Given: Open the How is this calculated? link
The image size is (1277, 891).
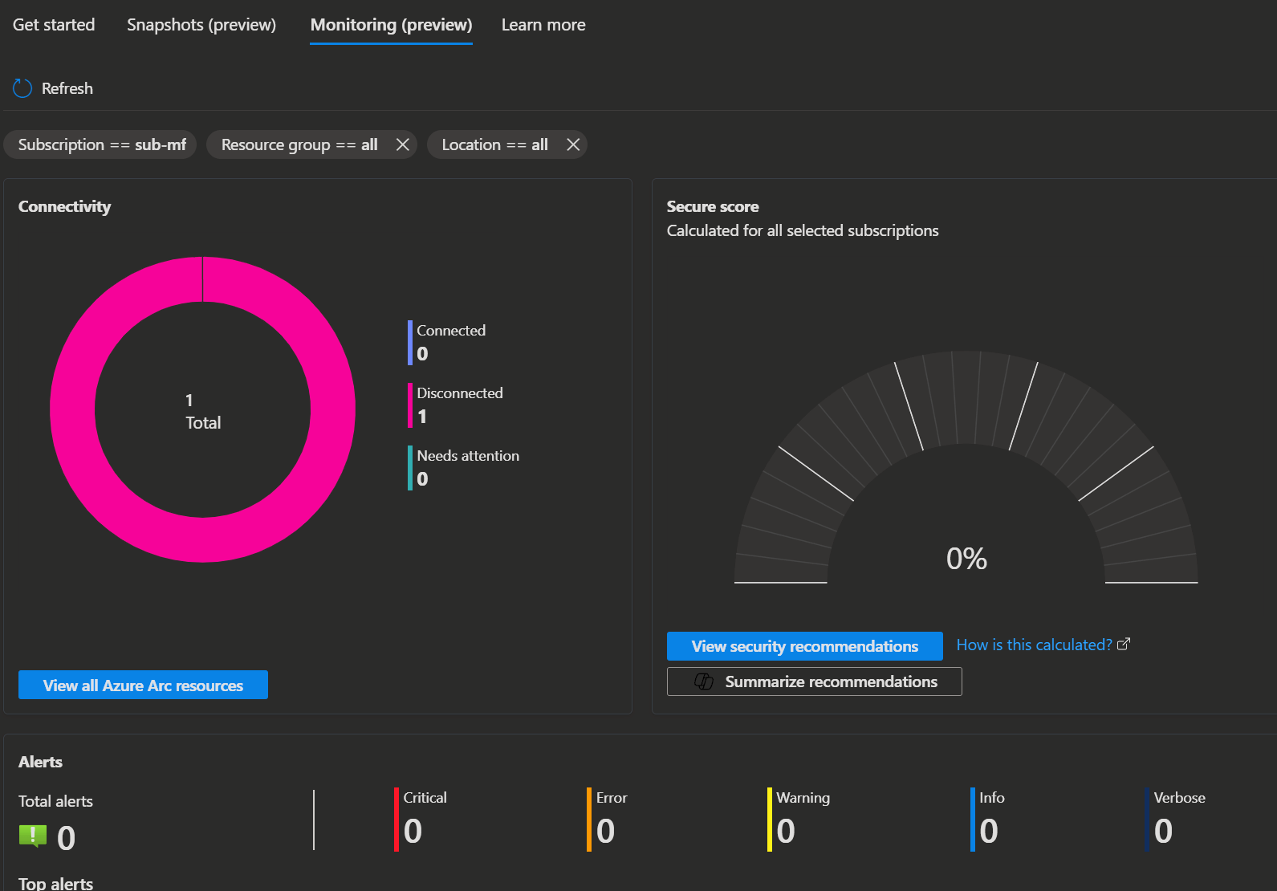Looking at the screenshot, I should (1034, 645).
